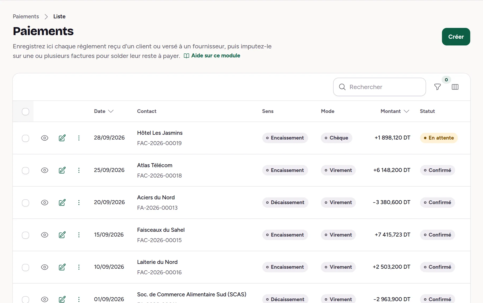The height and width of the screenshot is (303, 483).
Task: View the SCAS payment dated 01/09/2026
Action: point(45,299)
